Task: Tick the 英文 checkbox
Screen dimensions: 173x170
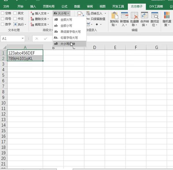Action: point(15,13)
